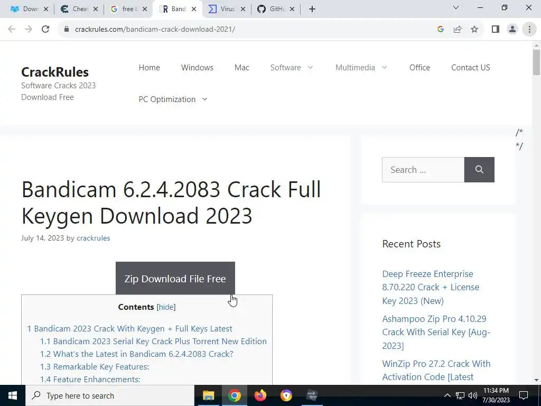Show hidden system tray icons
This screenshot has height=406, width=541.
(447, 395)
